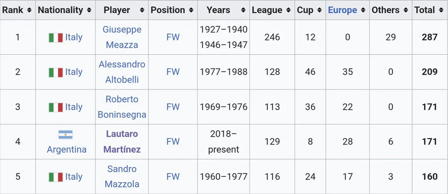Open Giuseppe Meazza player page
Viewport: 448px width, 194px height.
click(122, 37)
